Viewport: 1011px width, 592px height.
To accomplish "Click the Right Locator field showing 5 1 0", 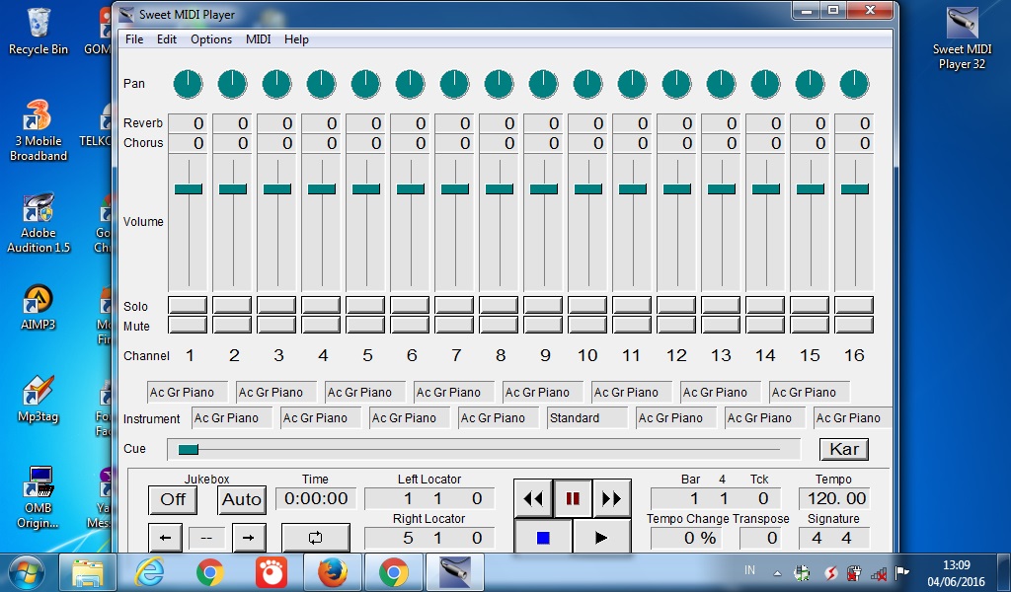I will coord(429,538).
